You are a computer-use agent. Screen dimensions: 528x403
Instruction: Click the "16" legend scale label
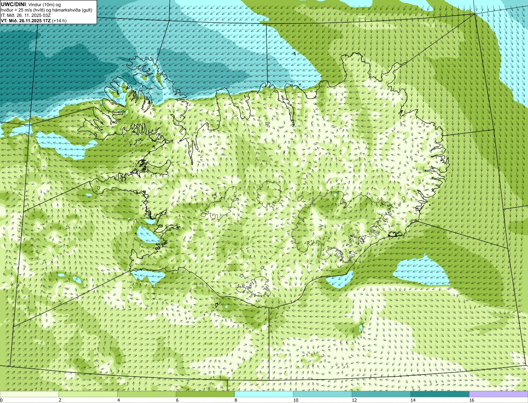click(472, 400)
